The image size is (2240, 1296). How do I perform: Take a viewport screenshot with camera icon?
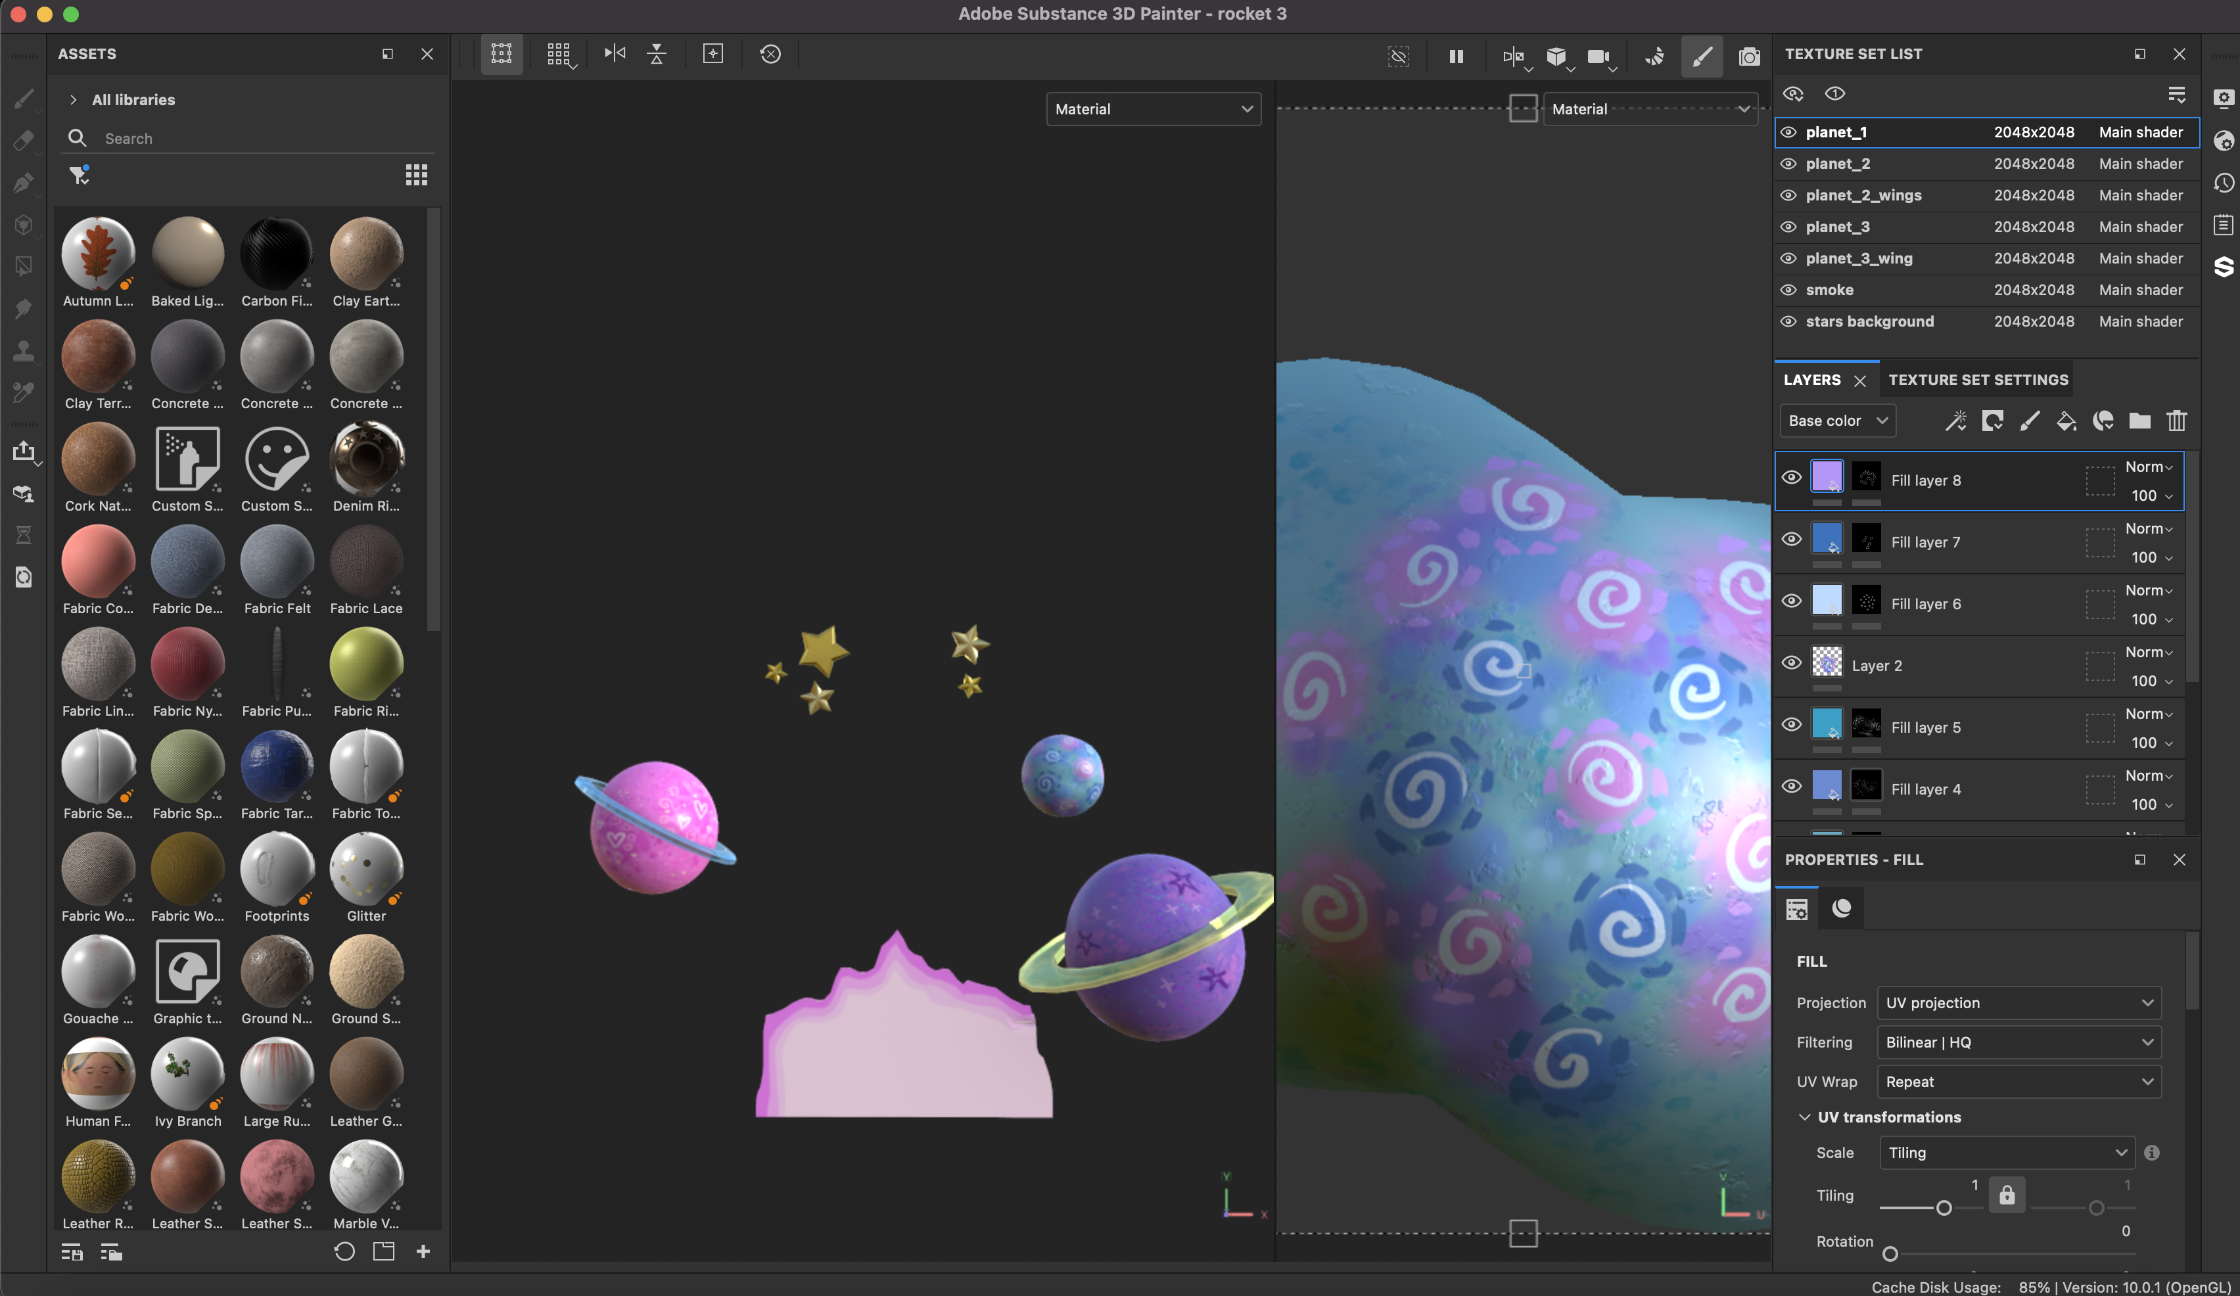[x=1748, y=56]
